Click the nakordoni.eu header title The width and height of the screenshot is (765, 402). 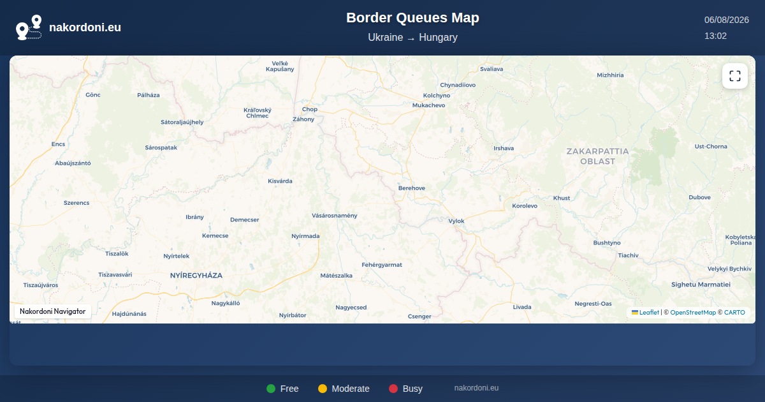click(x=85, y=27)
